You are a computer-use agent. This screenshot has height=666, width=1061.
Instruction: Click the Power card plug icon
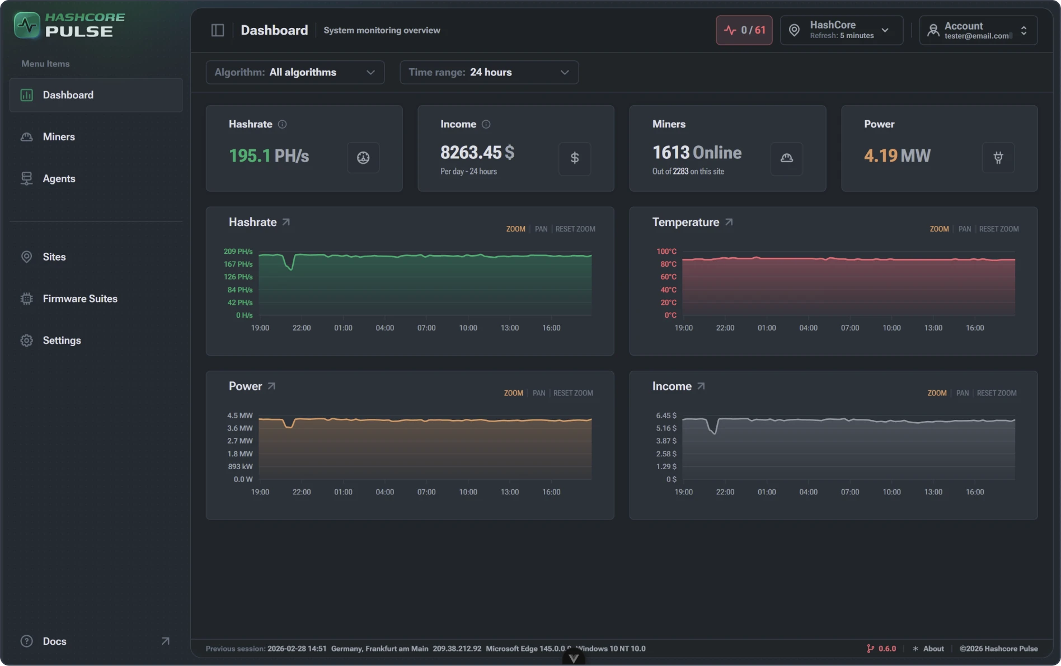point(998,158)
